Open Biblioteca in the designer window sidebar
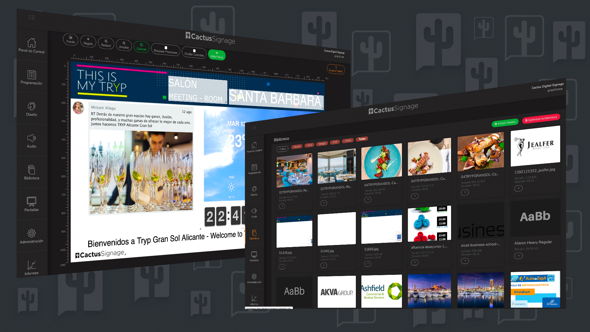590x332 pixels. [x=31, y=172]
